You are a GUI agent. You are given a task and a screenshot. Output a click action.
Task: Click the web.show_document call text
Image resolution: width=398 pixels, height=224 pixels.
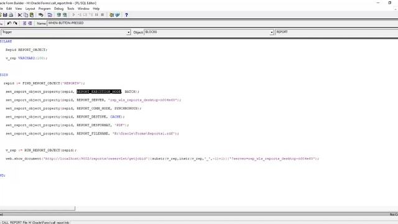(24, 159)
